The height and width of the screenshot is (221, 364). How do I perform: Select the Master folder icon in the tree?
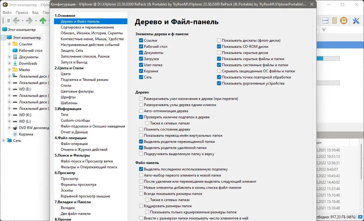15,70
